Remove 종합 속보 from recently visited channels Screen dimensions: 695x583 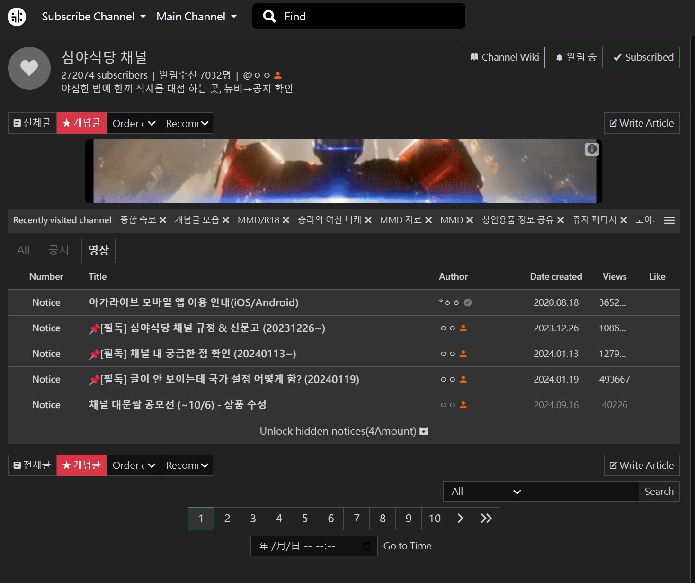pos(163,220)
